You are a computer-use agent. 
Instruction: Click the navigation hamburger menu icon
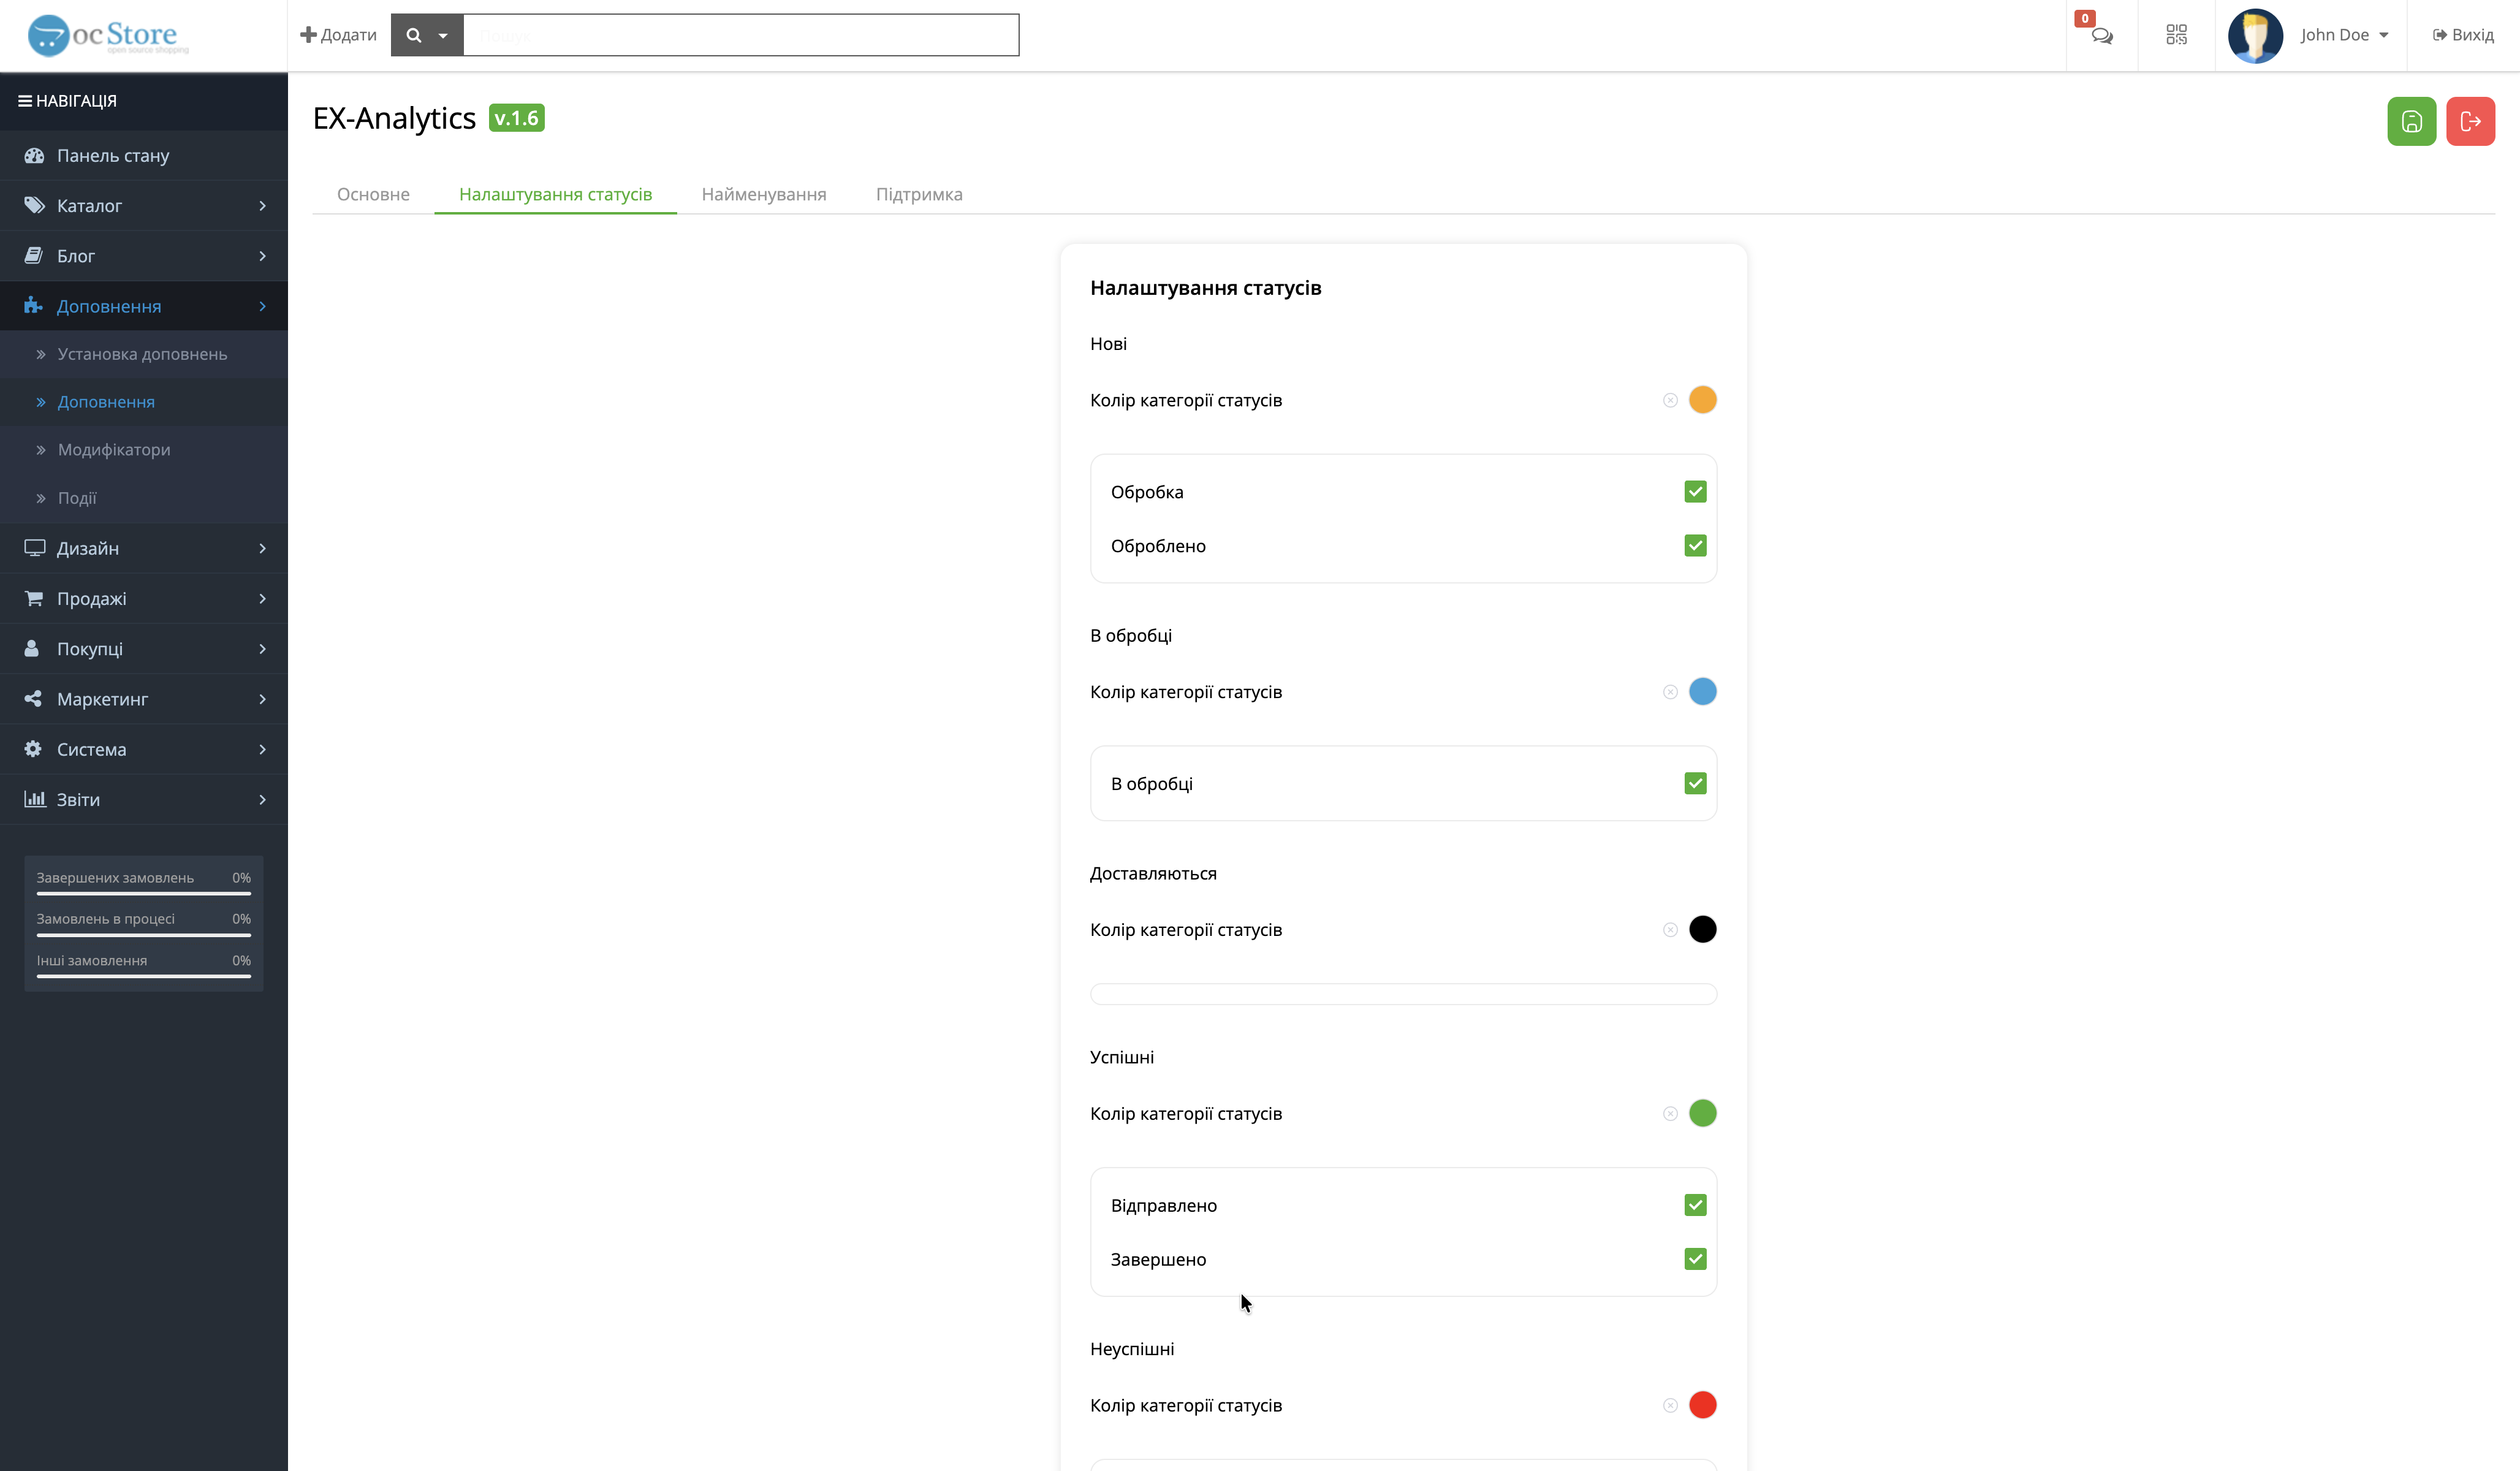coord(25,101)
